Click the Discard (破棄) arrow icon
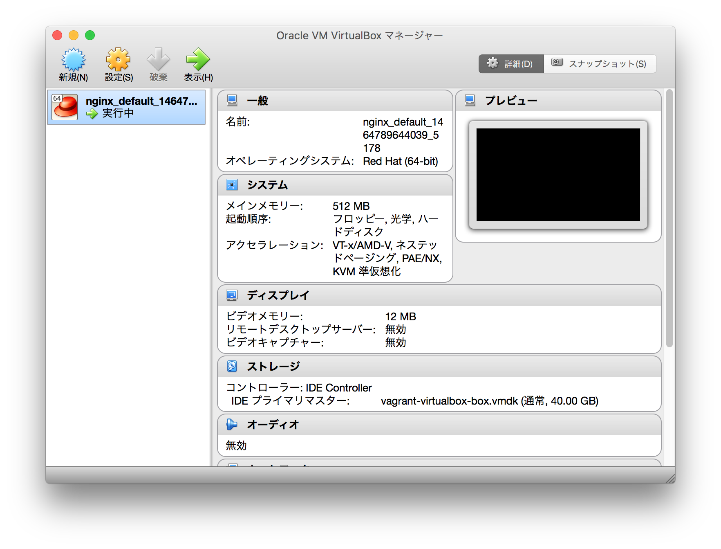The width and height of the screenshot is (721, 549). pos(158,60)
